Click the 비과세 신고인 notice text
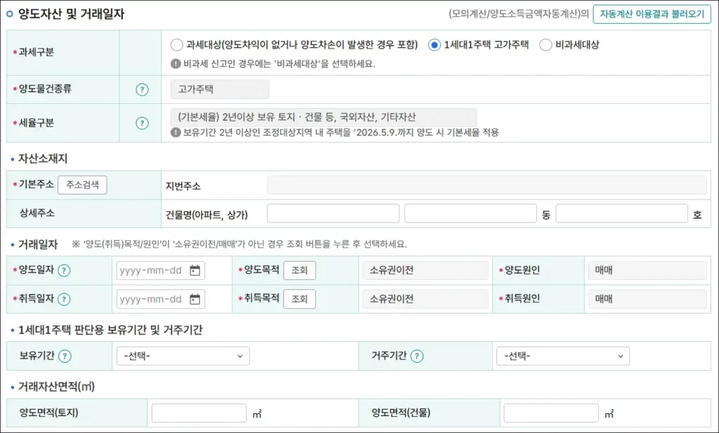The image size is (719, 433). pyautogui.click(x=279, y=64)
